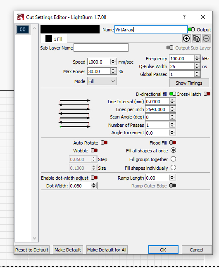This screenshot has width=219, height=268.
Task: Select Fill groups together option
Action: coord(173,159)
